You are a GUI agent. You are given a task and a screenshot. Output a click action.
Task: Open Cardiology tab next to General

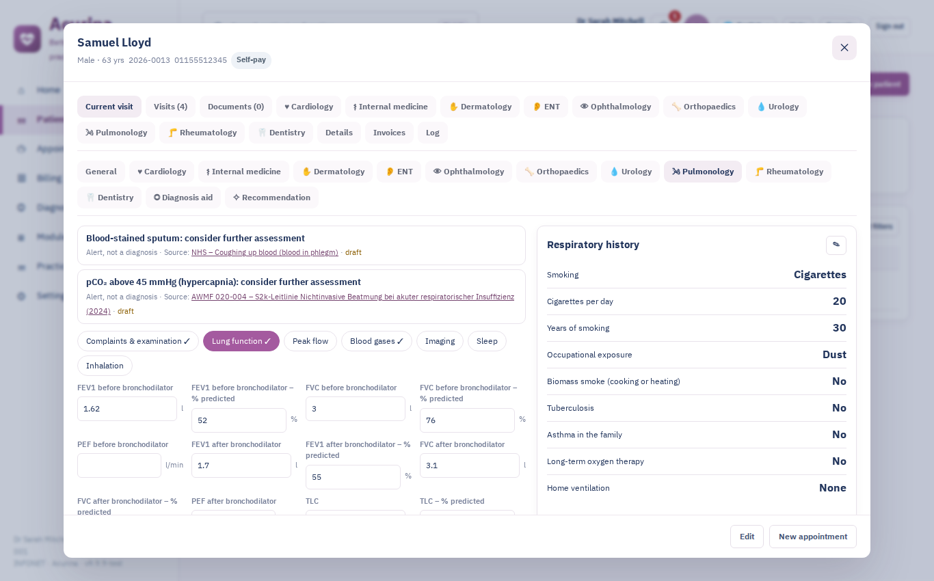pos(161,172)
